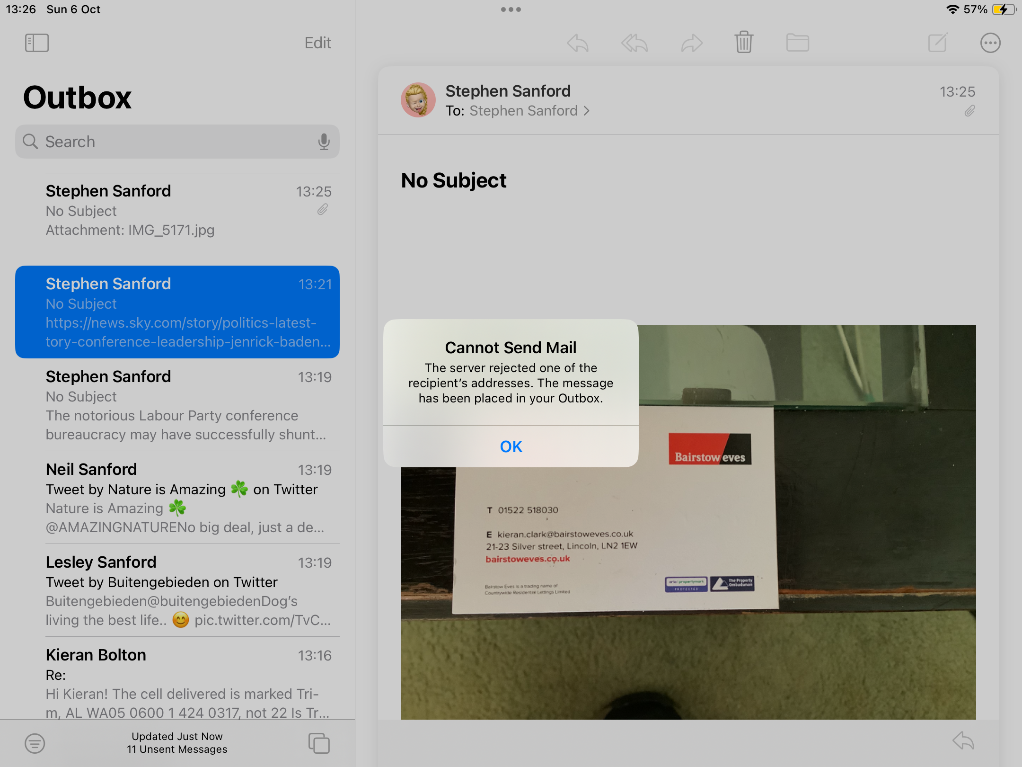The image size is (1022, 767).
Task: Click the Reply All double arrow
Action: (x=634, y=43)
